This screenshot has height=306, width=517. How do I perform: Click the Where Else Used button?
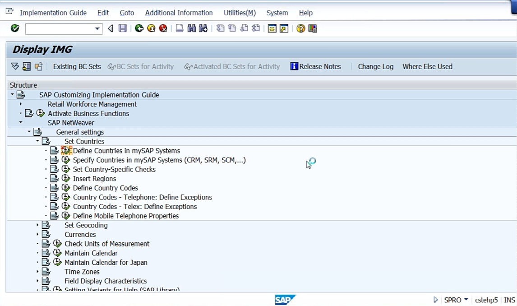coord(427,67)
